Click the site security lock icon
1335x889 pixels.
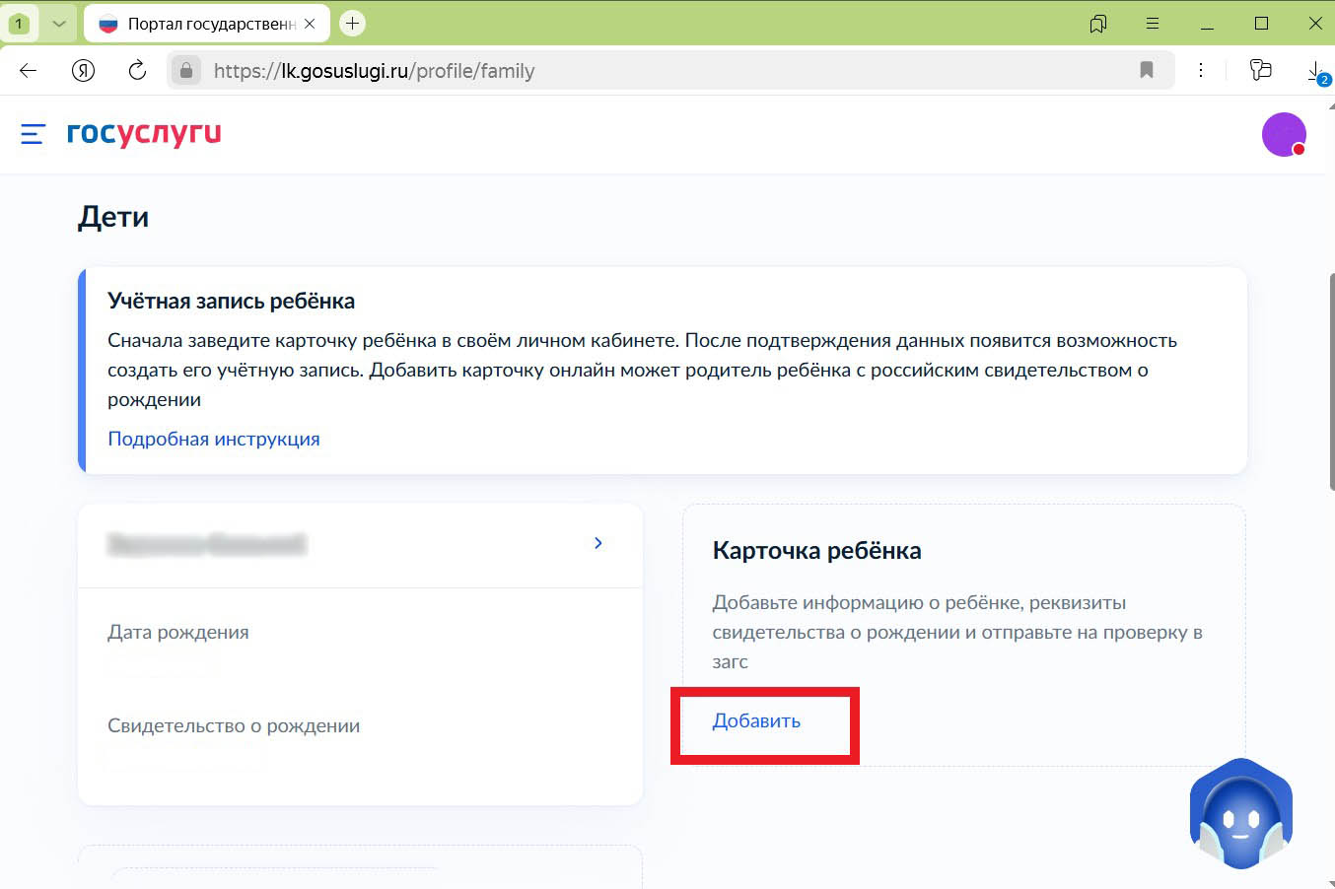pyautogui.click(x=186, y=70)
